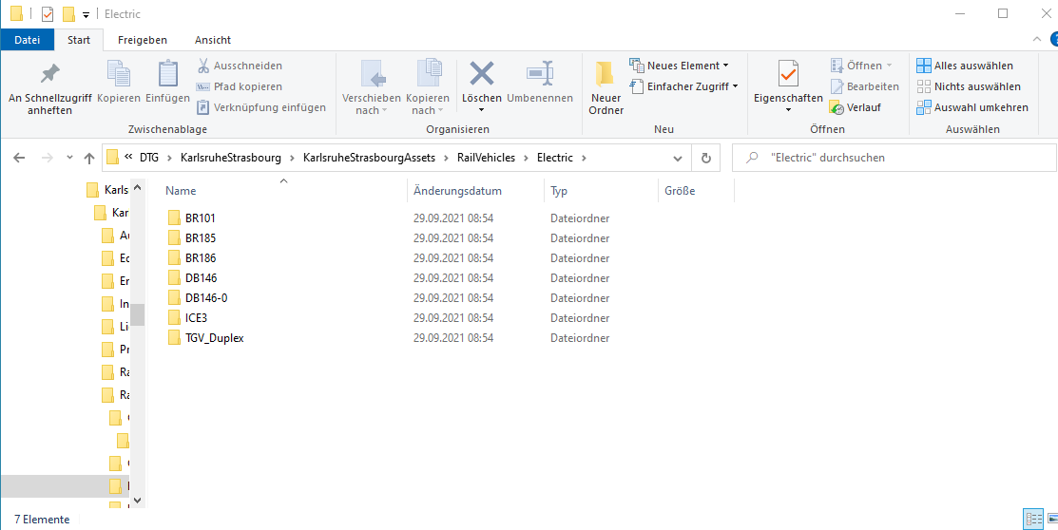Select the BR186 folder
The width and height of the screenshot is (1058, 530).
point(200,258)
